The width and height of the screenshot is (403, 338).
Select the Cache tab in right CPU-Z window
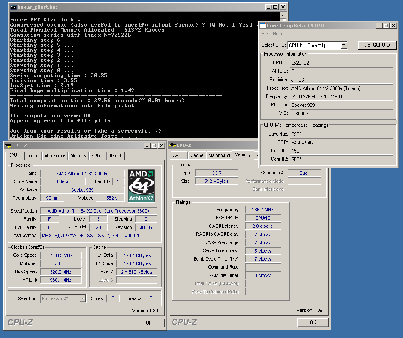point(197,155)
